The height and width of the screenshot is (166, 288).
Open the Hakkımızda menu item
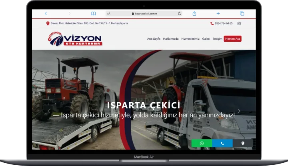pyautogui.click(x=171, y=38)
